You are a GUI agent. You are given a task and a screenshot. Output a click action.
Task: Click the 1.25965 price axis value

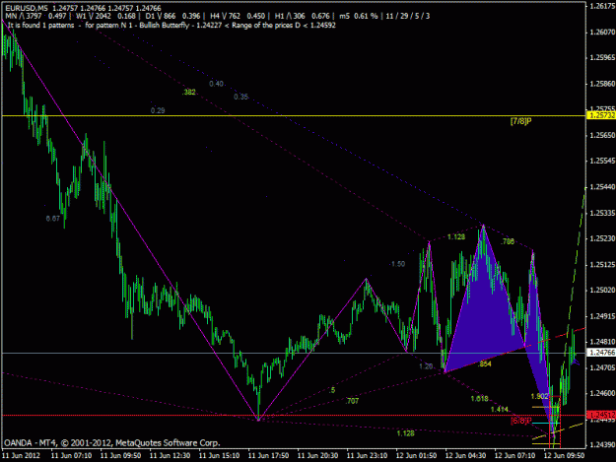point(602,58)
